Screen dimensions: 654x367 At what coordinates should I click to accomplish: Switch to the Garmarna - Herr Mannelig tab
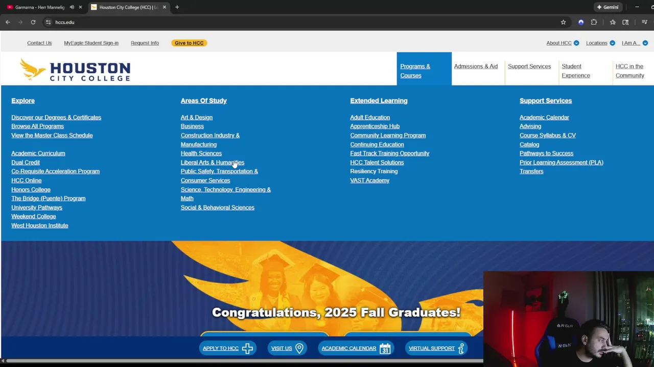click(x=40, y=7)
